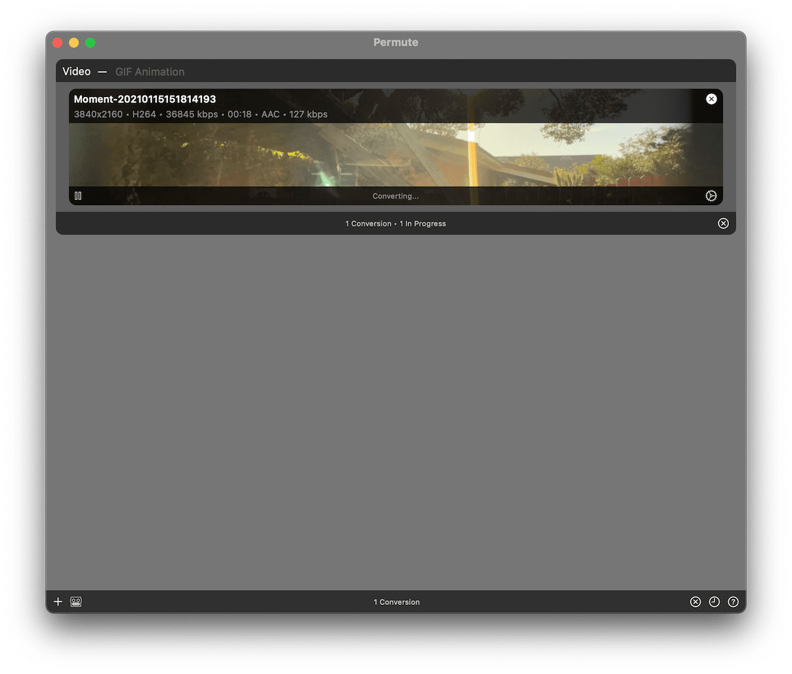Image resolution: width=792 pixels, height=674 pixels.
Task: Add a new file with the plus icon
Action: click(x=58, y=602)
